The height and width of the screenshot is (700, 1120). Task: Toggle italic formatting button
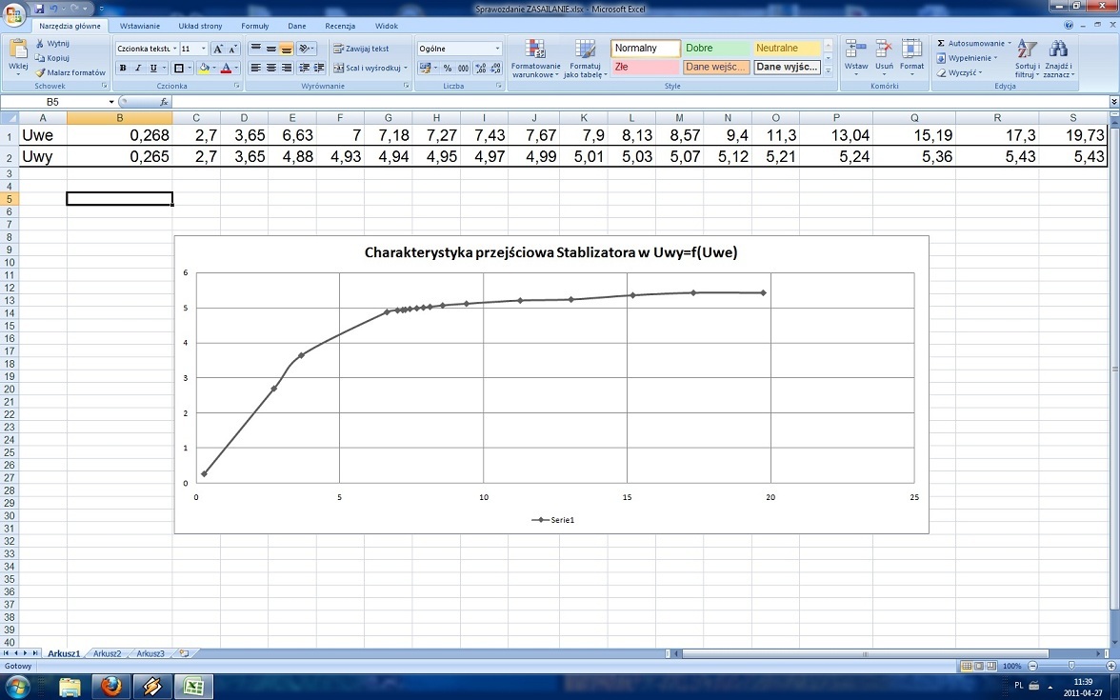coord(138,68)
